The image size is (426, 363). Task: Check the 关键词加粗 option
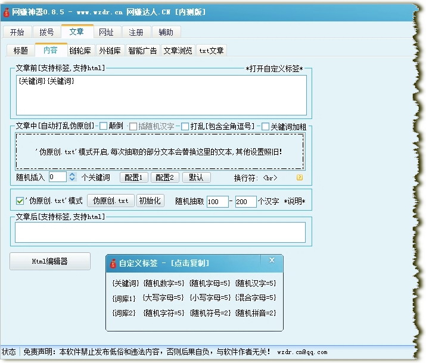click(x=265, y=126)
